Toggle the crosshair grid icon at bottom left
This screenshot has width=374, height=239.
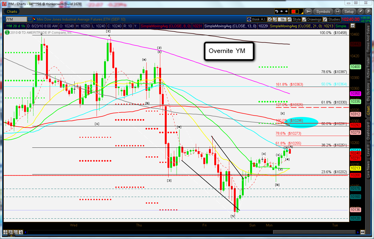click(6, 232)
